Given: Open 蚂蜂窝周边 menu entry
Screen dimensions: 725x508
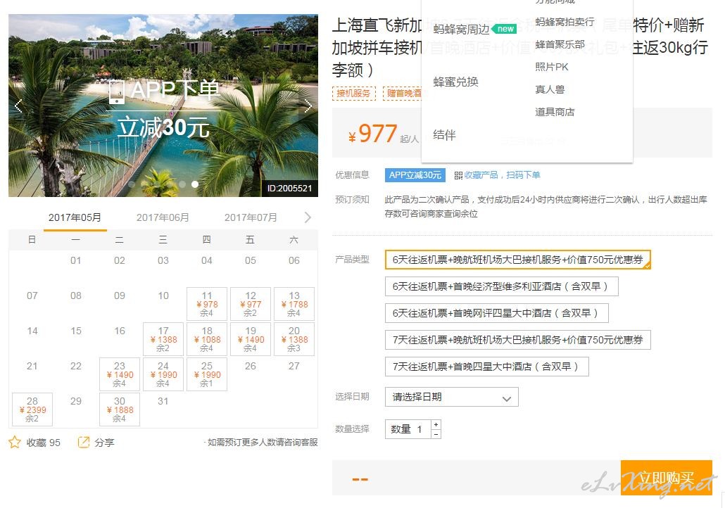Looking at the screenshot, I should pyautogui.click(x=461, y=30).
